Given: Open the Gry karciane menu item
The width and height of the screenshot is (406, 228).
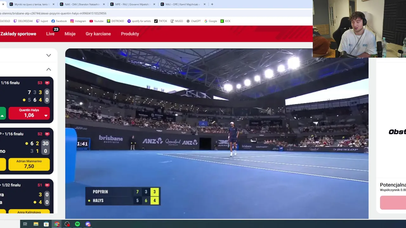Looking at the screenshot, I should (x=98, y=34).
